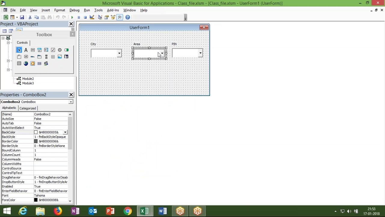Click the BorderColor gray color swatch
This screenshot has width=385, height=217.
pyautogui.click(x=36, y=141)
